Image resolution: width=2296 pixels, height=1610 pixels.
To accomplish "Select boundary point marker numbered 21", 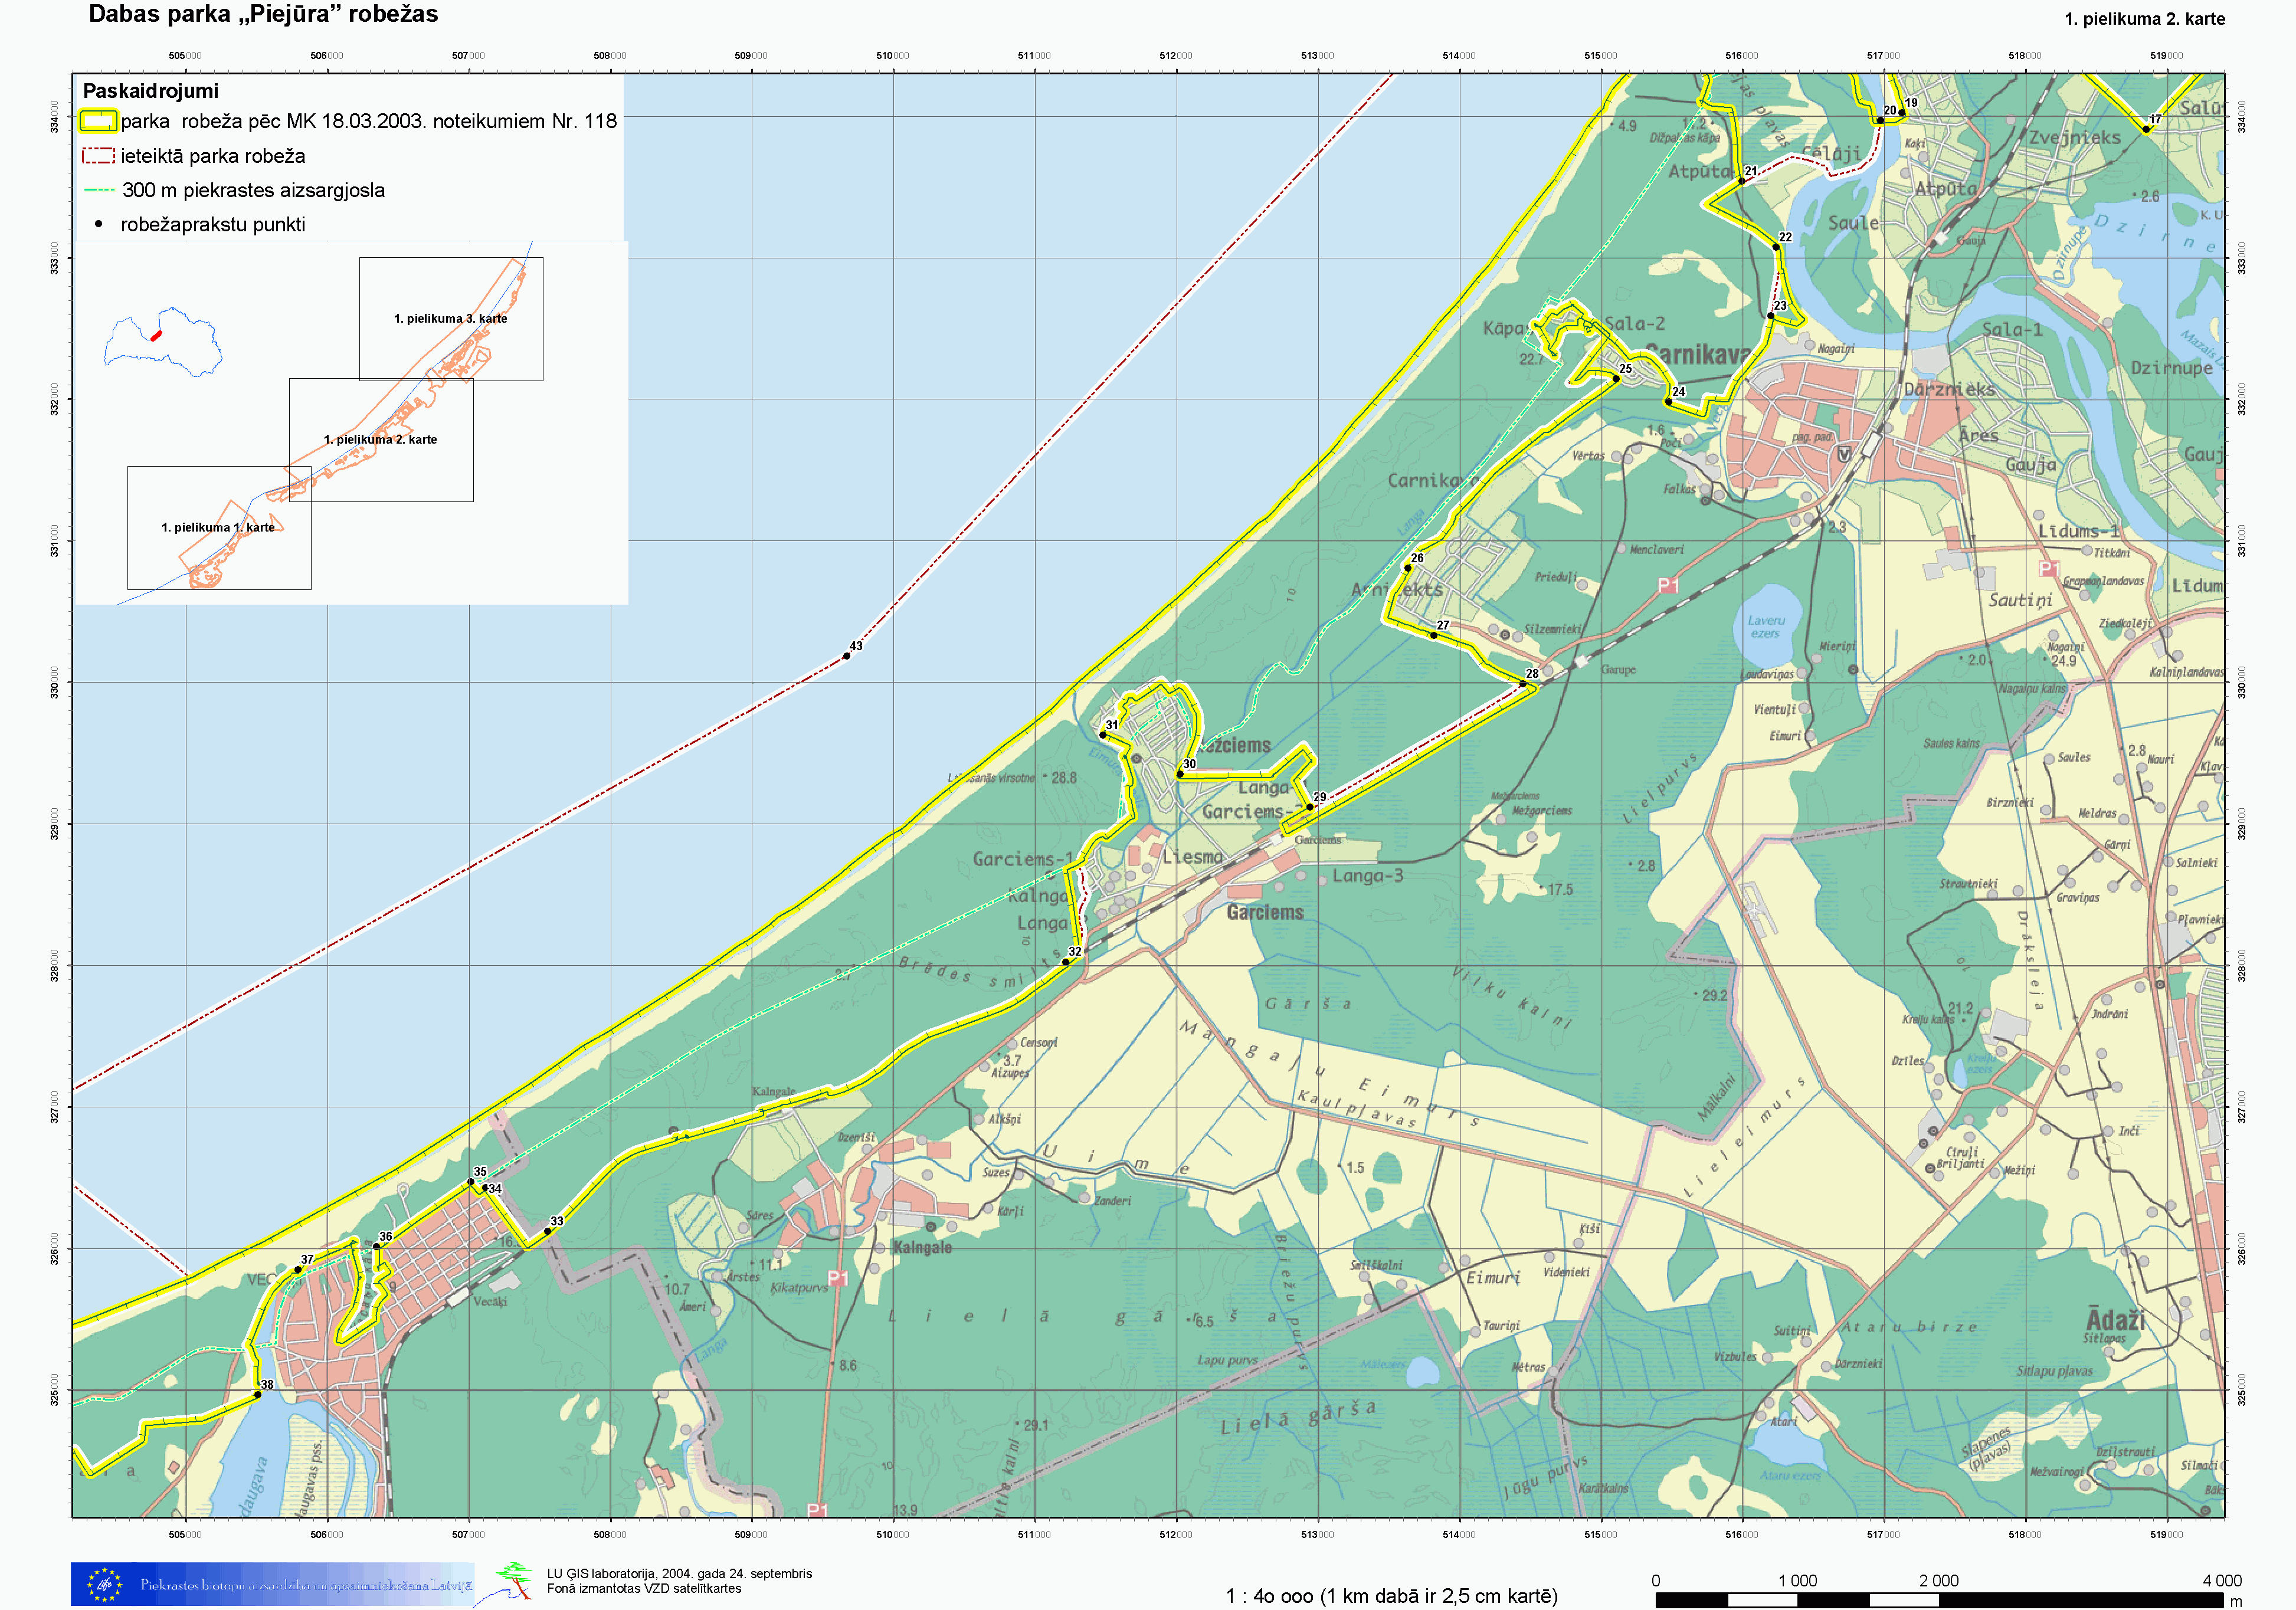I will click(1742, 181).
